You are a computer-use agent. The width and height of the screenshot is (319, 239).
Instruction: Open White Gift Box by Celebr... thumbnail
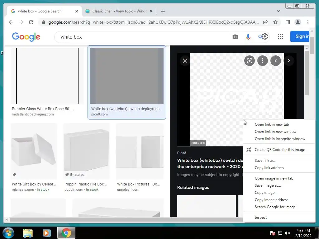click(x=34, y=152)
